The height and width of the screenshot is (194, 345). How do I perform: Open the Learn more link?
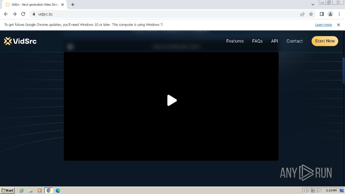[323, 25]
